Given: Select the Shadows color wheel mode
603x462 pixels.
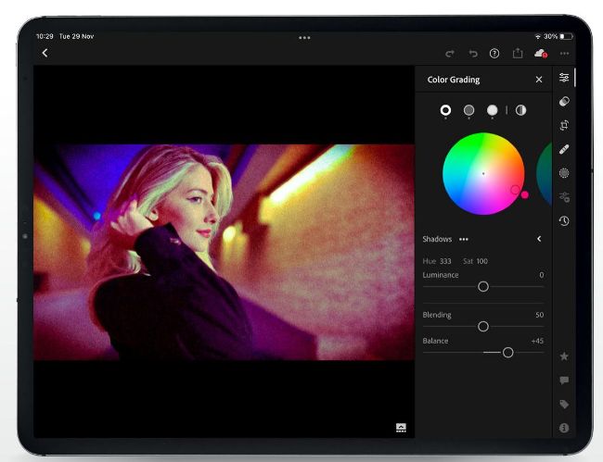Looking at the screenshot, I should 445,110.
